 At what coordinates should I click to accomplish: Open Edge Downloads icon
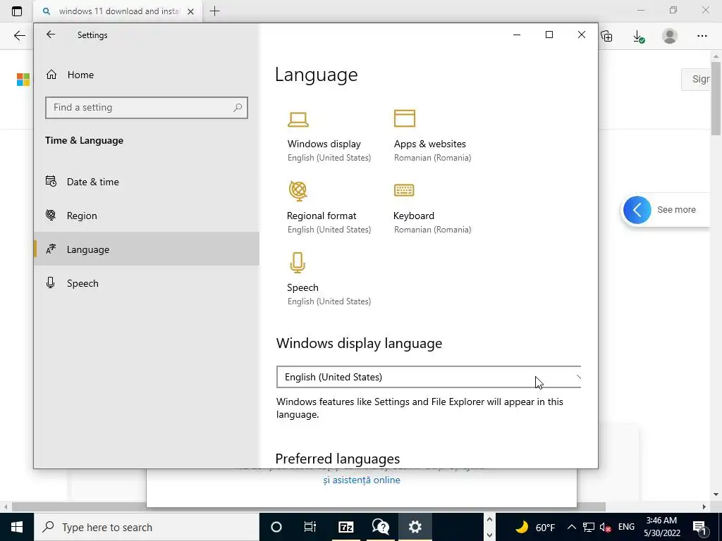(638, 36)
